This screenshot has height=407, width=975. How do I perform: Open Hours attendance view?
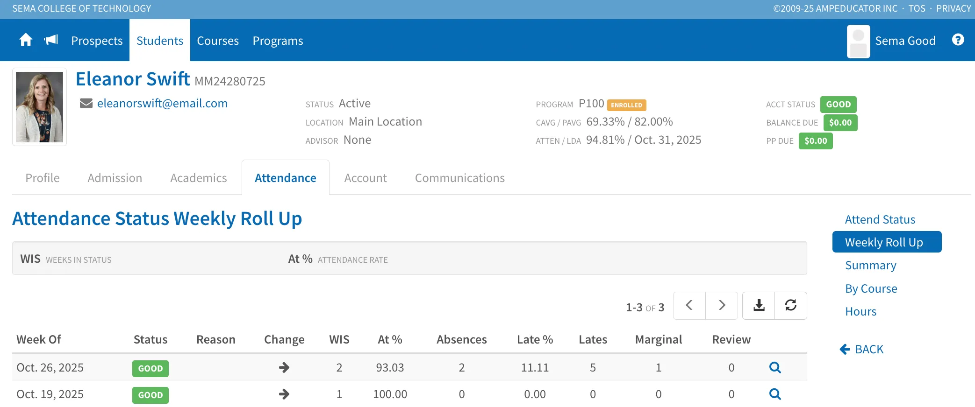[x=861, y=311]
